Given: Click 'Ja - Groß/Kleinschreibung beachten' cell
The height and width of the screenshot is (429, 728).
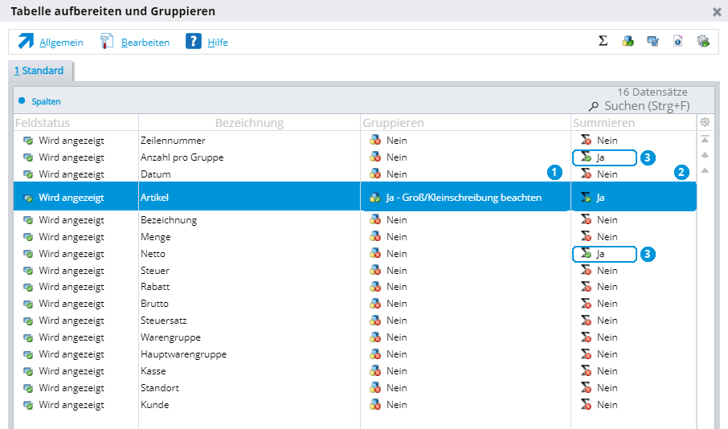Looking at the screenshot, I should [464, 198].
